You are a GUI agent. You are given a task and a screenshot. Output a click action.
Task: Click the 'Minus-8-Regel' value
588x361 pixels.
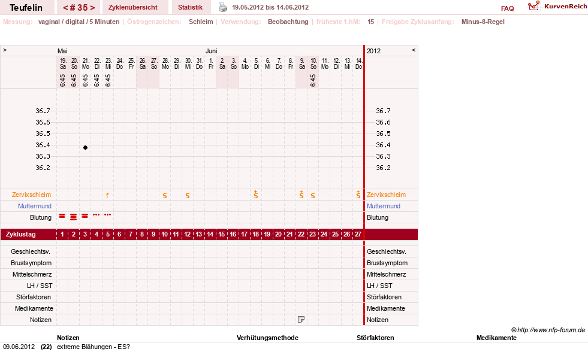click(483, 22)
